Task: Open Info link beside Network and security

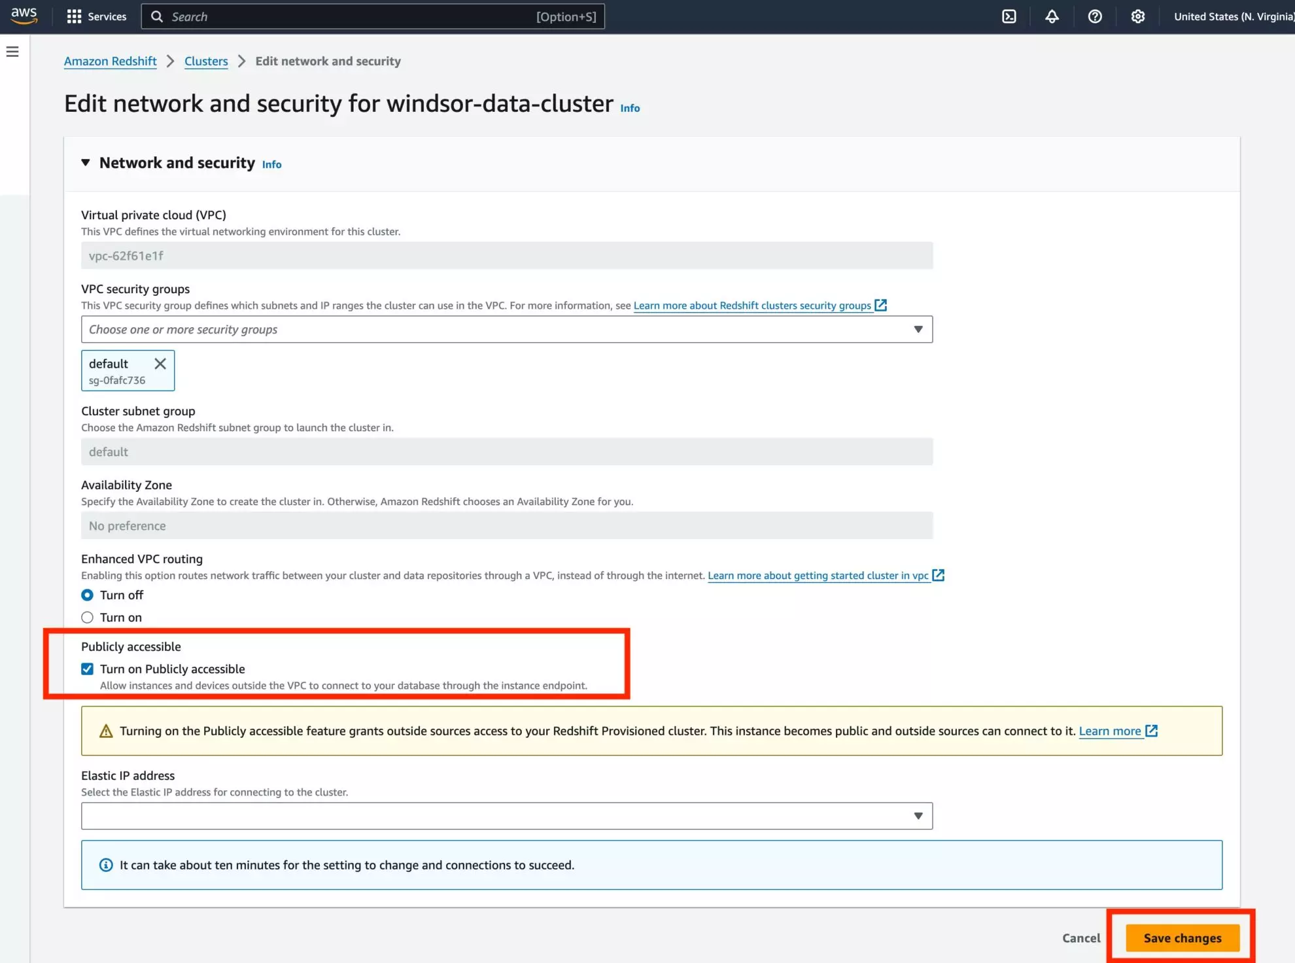Action: (x=272, y=164)
